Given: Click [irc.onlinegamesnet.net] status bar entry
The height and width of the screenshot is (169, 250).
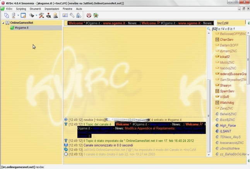Looking at the screenshot, I should click(18, 167).
